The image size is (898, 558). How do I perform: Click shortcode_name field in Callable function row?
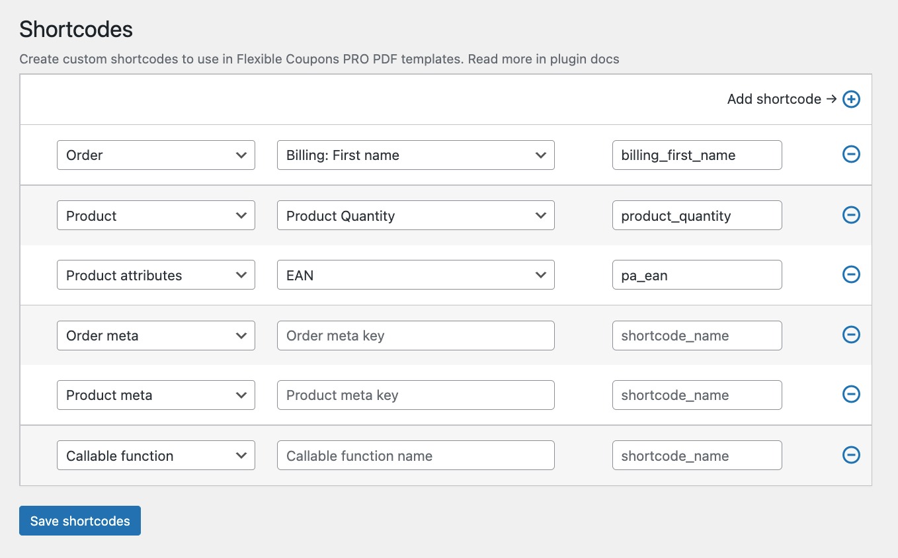click(x=697, y=456)
